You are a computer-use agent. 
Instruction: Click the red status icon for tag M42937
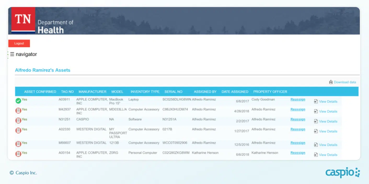(x=18, y=111)
